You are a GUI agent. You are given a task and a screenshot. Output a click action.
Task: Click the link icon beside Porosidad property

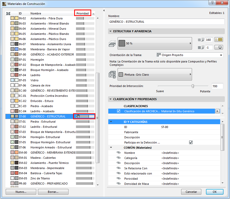(x=119, y=179)
